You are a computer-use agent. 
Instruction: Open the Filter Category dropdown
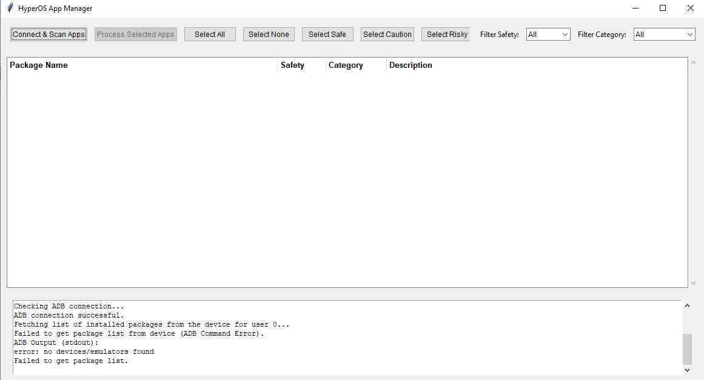690,34
